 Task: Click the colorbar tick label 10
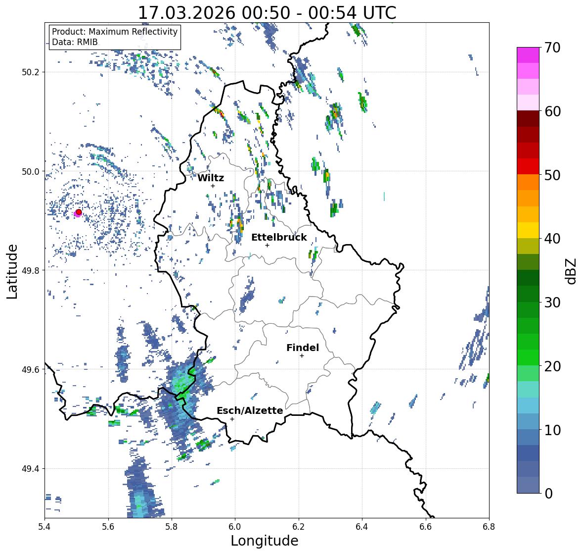(x=552, y=430)
